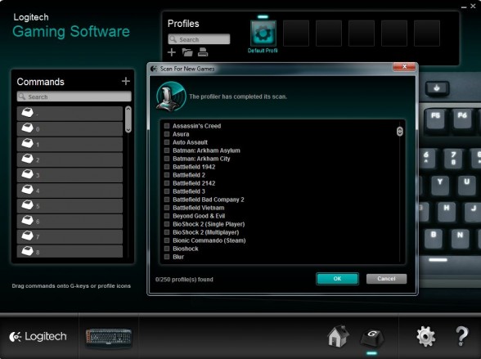Select the Default Profile gear icon

[x=263, y=34]
